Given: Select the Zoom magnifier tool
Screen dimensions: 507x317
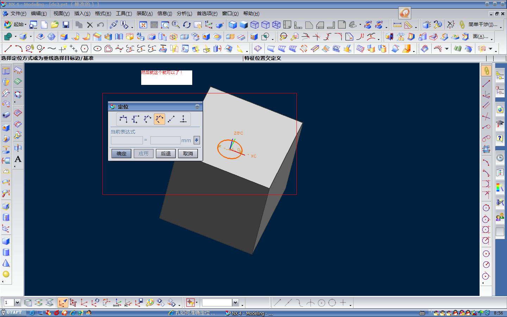Looking at the screenshot, I should click(x=176, y=25).
